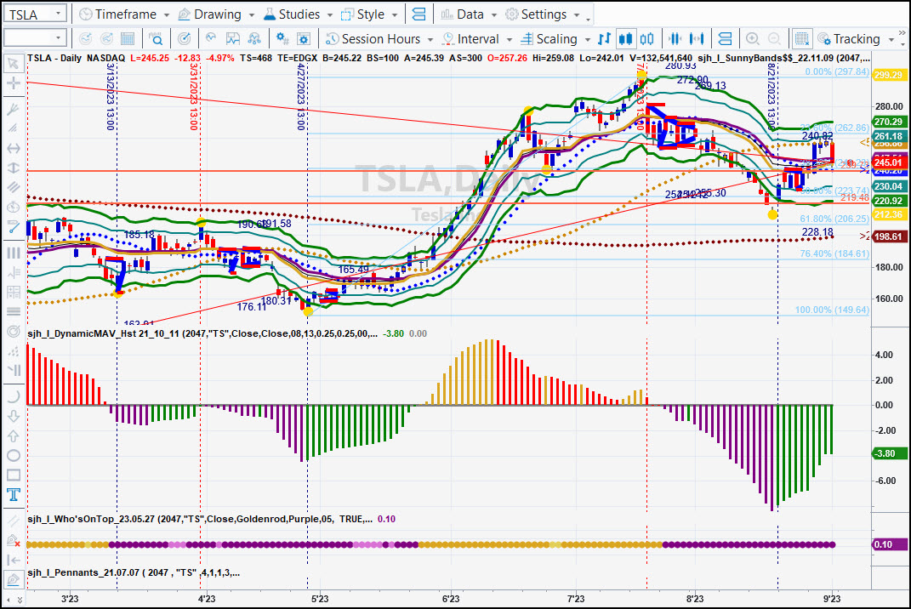Click the stacked panels icon in top toolbar
Image resolution: width=911 pixels, height=609 pixels.
coord(418,14)
